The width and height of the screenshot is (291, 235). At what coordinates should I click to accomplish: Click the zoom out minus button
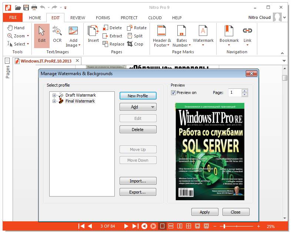pyautogui.click(x=215, y=226)
